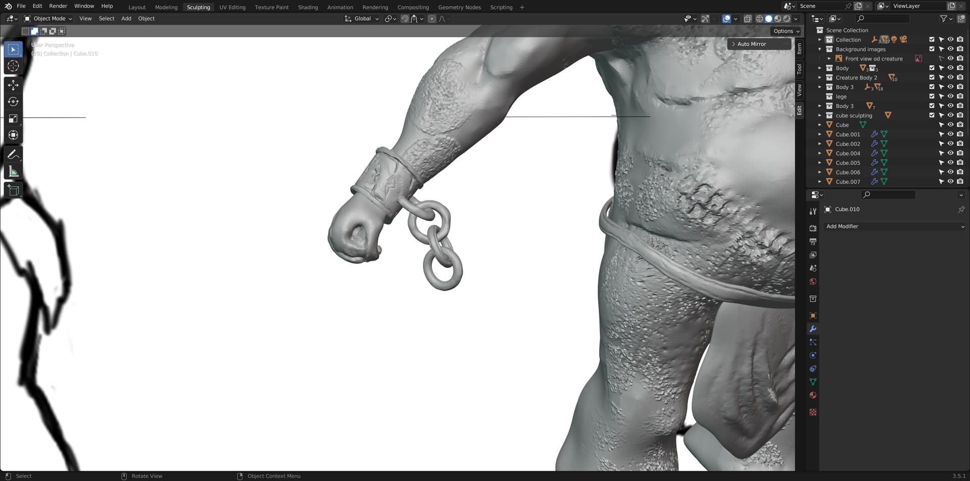Hide Cube.004 in viewport with eye icon
Image resolution: width=970 pixels, height=481 pixels.
click(x=950, y=153)
